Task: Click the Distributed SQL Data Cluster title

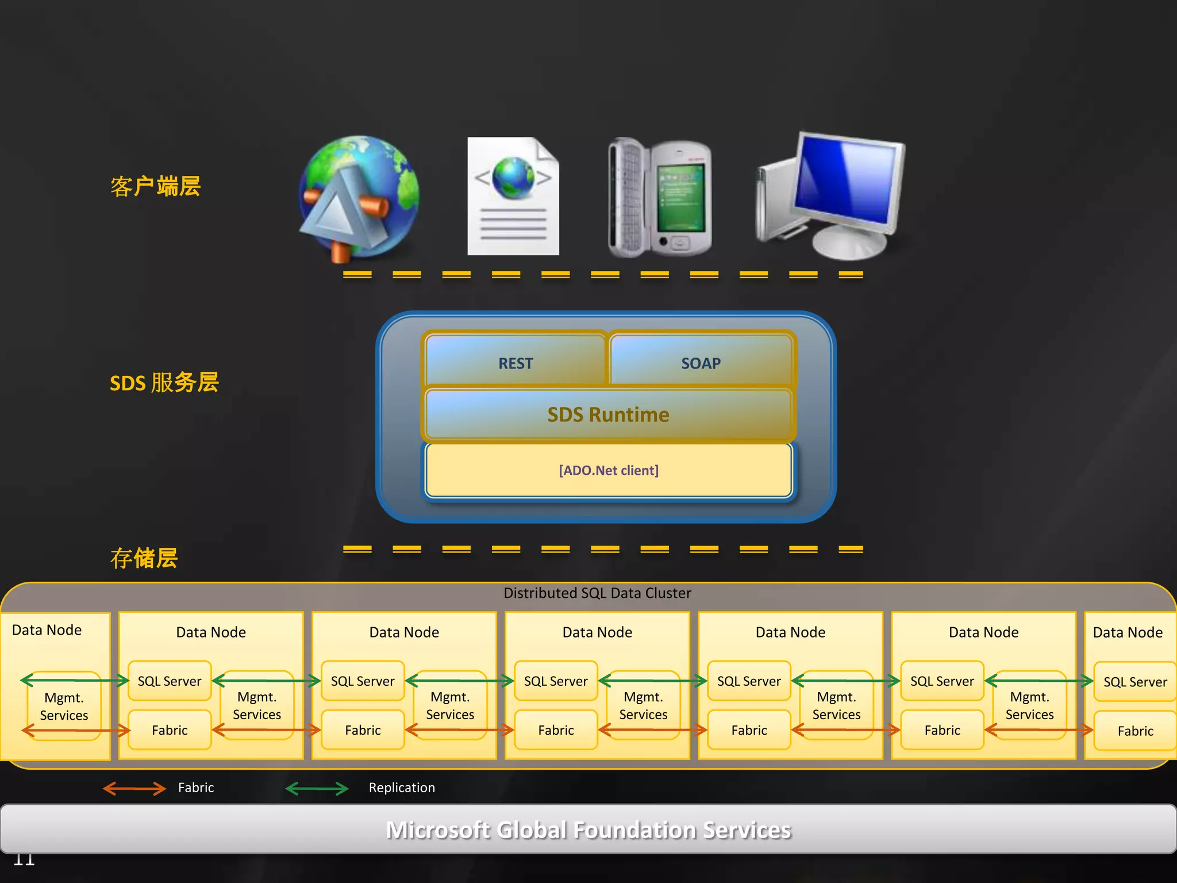Action: point(597,593)
